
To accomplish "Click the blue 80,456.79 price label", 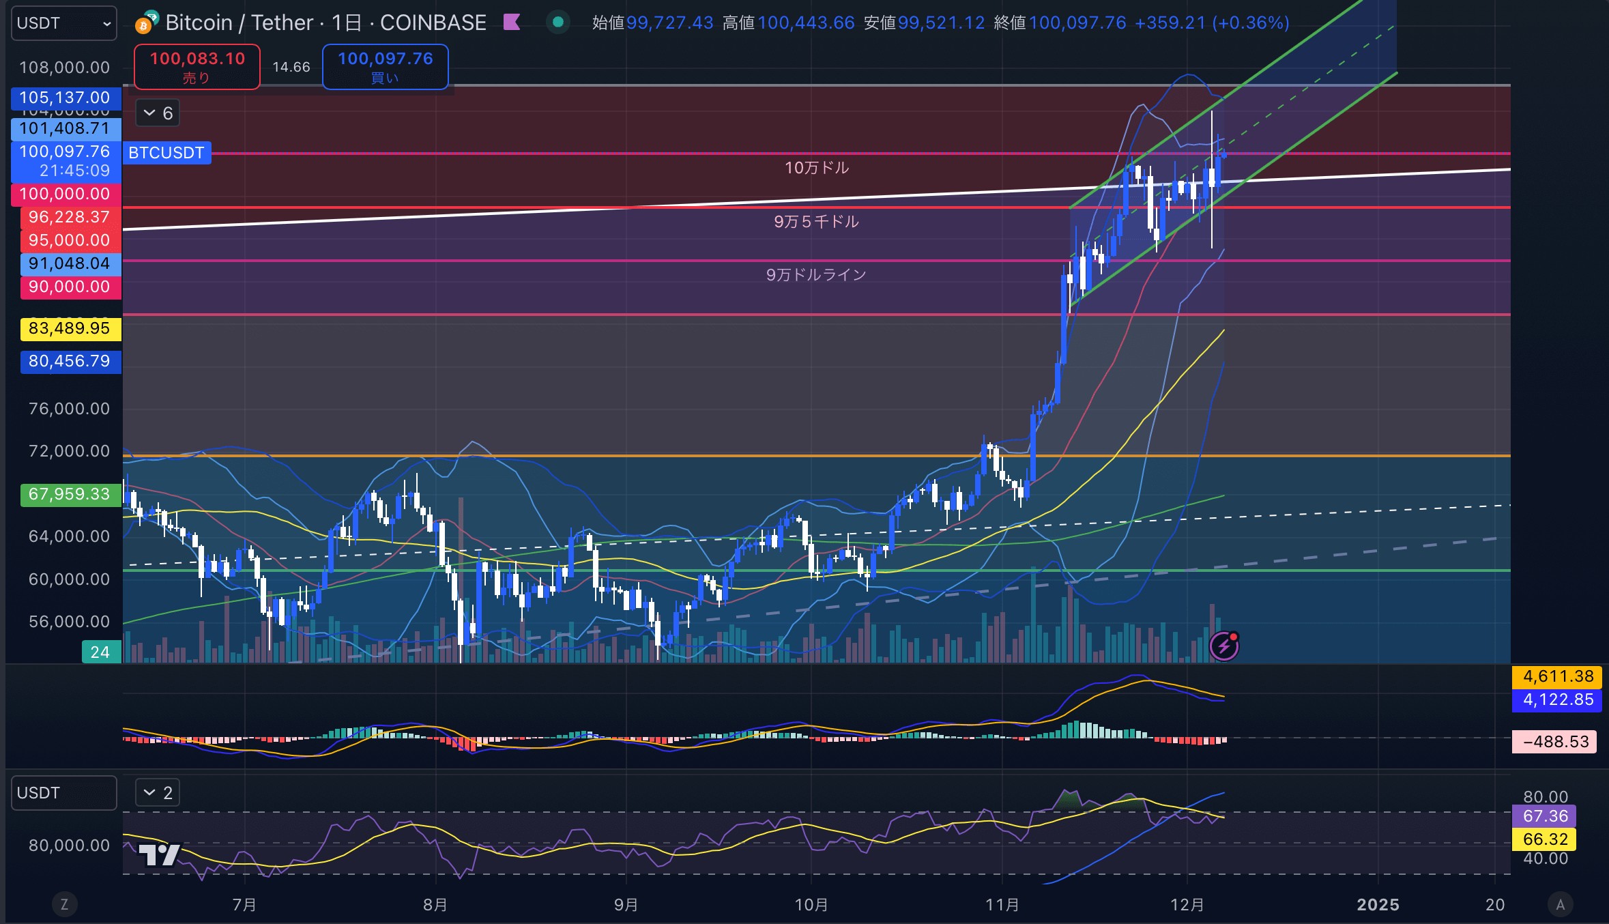I will 70,362.
